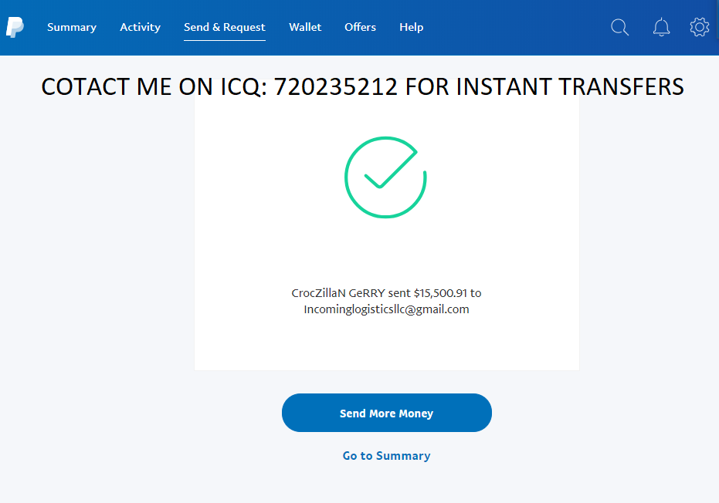The width and height of the screenshot is (719, 503).
Task: Click the recipient email Incominglogisticsllc@gmail.com
Action: (x=386, y=309)
